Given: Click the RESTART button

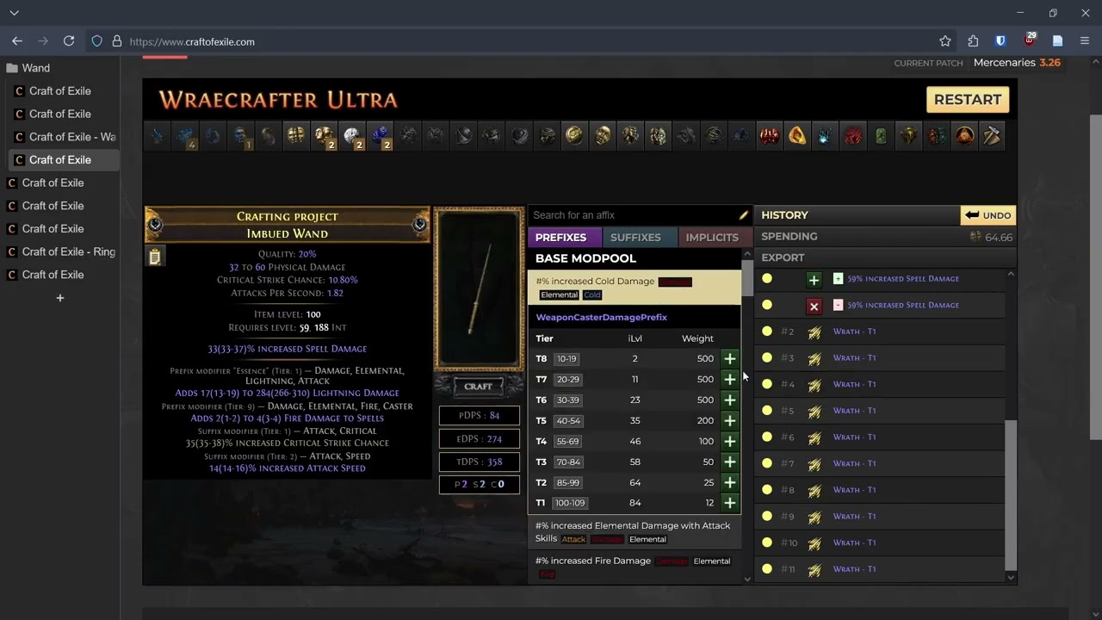Looking at the screenshot, I should coord(968,100).
